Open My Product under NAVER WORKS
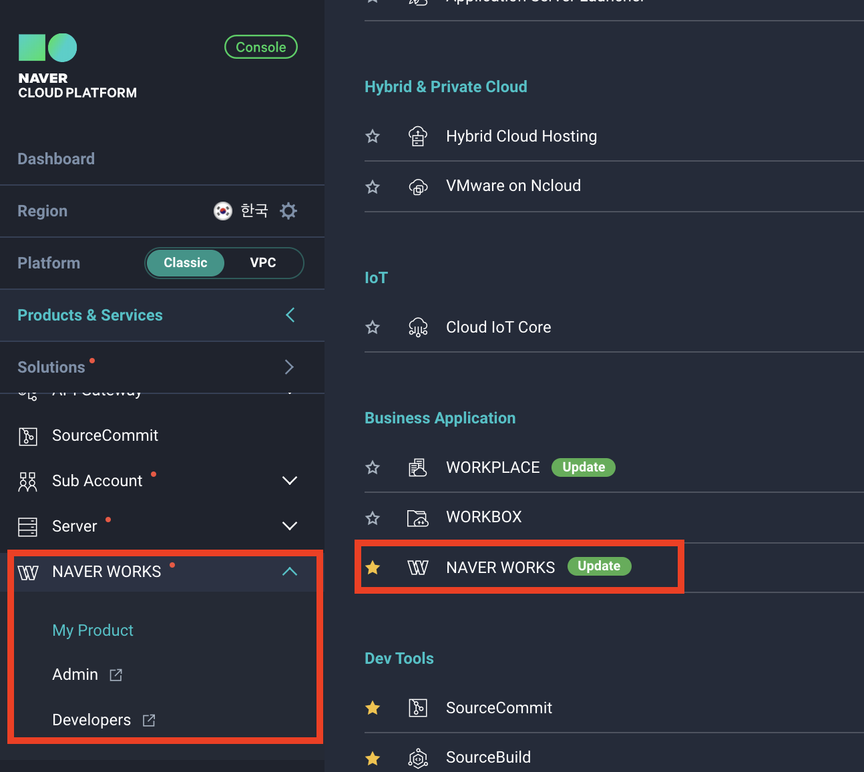Image resolution: width=864 pixels, height=772 pixels. tap(93, 630)
